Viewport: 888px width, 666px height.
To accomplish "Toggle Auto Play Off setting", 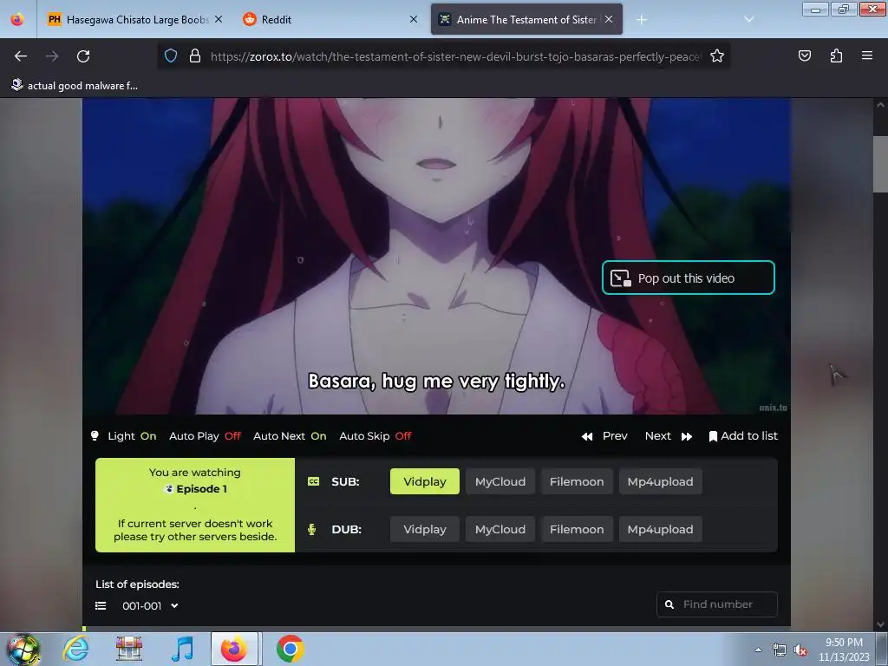I will click(205, 436).
